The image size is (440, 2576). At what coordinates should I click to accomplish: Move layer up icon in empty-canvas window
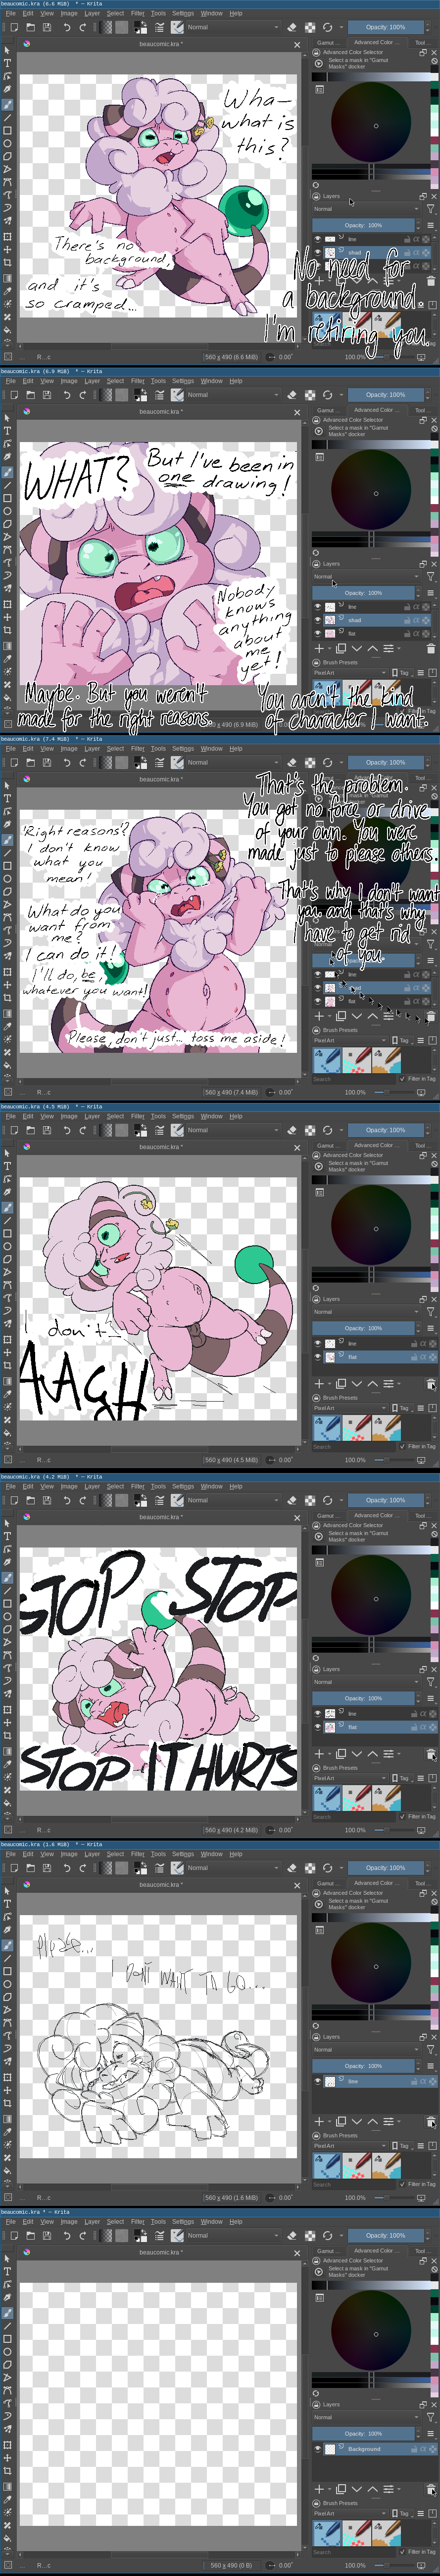pos(372,2489)
